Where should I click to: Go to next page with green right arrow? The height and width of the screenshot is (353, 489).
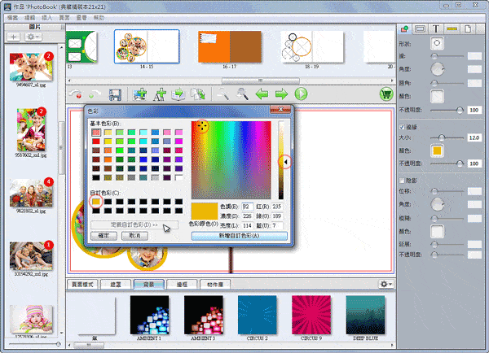point(282,94)
